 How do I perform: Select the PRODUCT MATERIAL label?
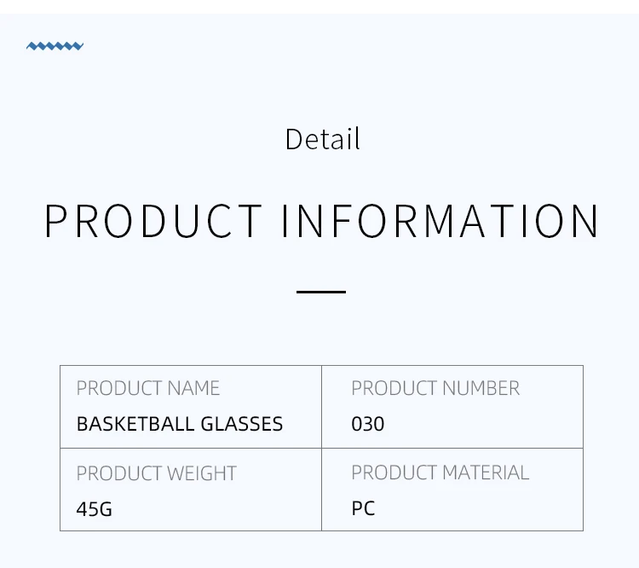pyautogui.click(x=440, y=472)
